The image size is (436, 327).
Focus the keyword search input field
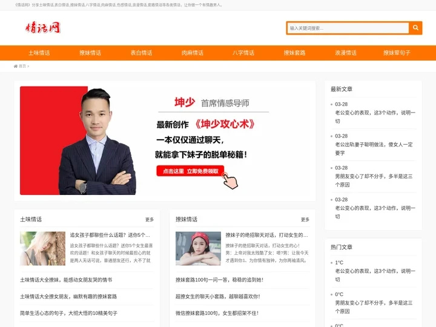pos(348,28)
